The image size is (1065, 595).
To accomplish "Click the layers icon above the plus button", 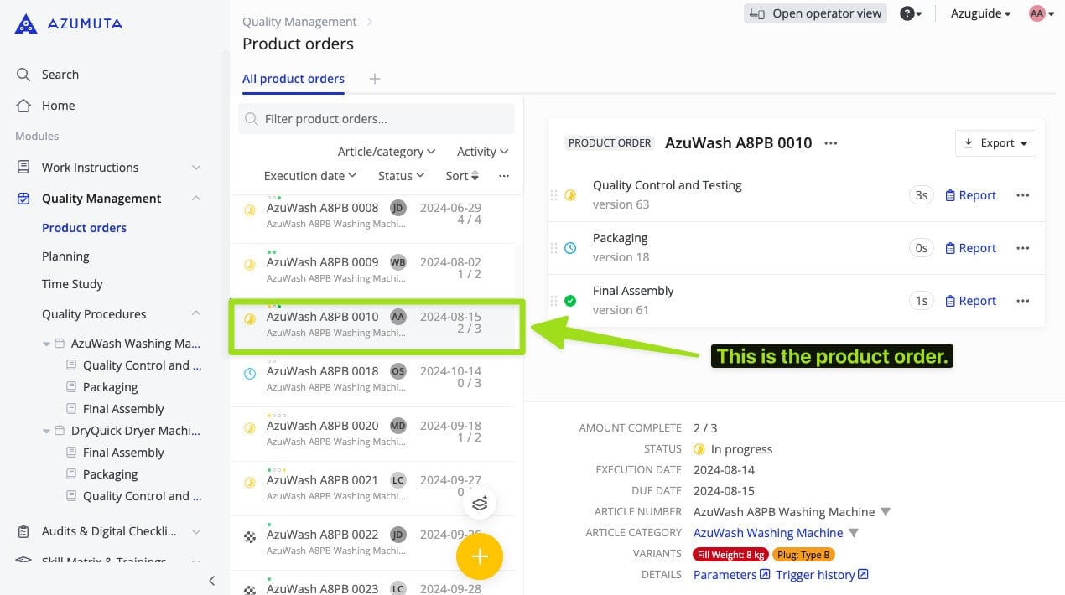I will [x=480, y=504].
